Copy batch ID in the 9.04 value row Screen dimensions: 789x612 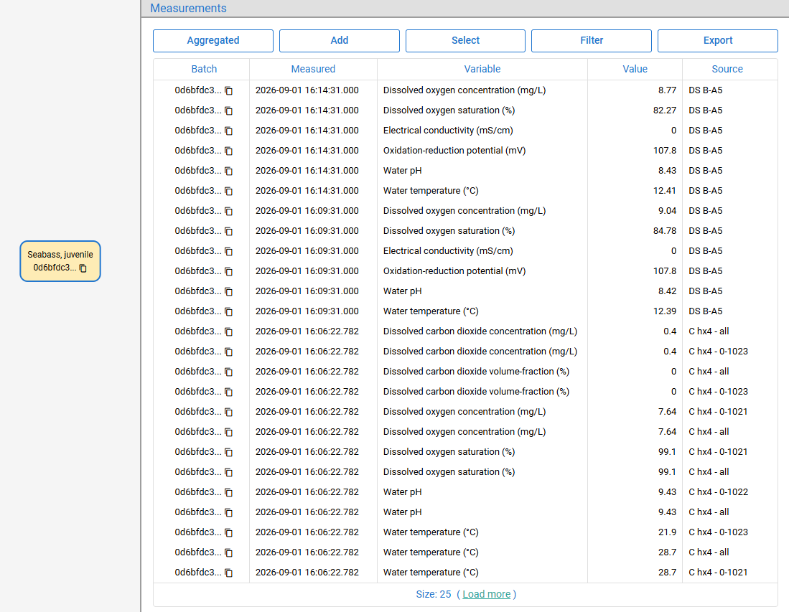[x=228, y=211]
